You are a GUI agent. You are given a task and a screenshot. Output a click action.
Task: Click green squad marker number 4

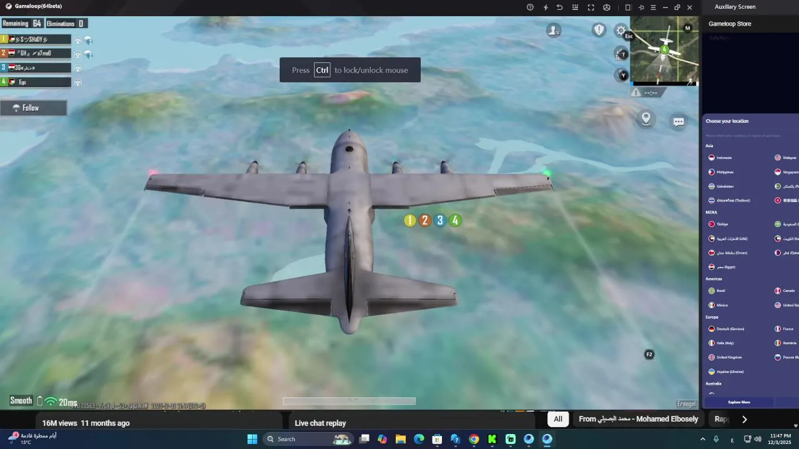tap(455, 220)
